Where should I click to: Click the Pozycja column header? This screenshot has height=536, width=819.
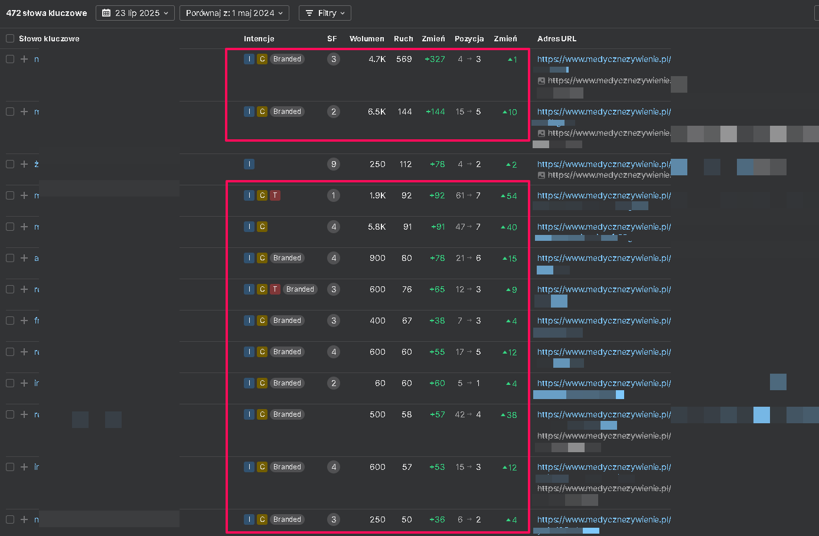[x=469, y=38]
